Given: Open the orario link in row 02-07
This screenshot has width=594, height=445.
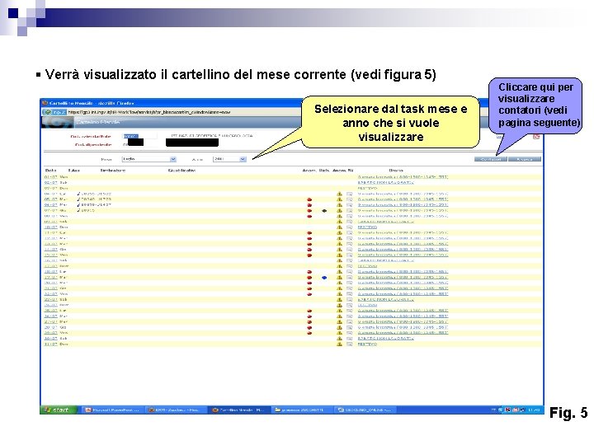Looking at the screenshot, I should pos(385,183).
